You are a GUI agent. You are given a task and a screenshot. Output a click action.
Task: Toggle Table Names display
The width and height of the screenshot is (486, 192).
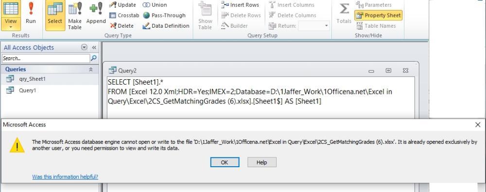(376, 26)
